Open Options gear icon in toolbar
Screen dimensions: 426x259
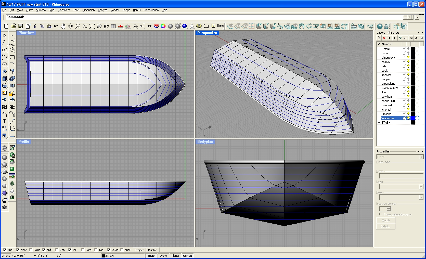pyautogui.click(x=199, y=26)
